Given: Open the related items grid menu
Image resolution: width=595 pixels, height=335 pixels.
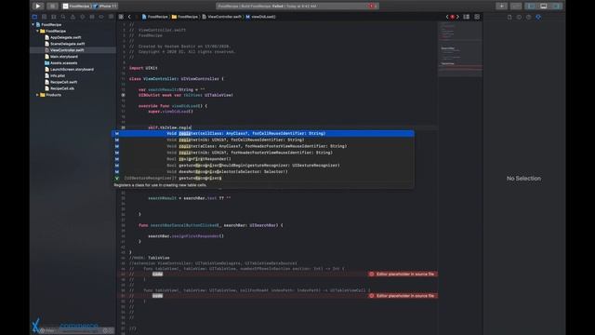Looking at the screenshot, I should (x=121, y=17).
